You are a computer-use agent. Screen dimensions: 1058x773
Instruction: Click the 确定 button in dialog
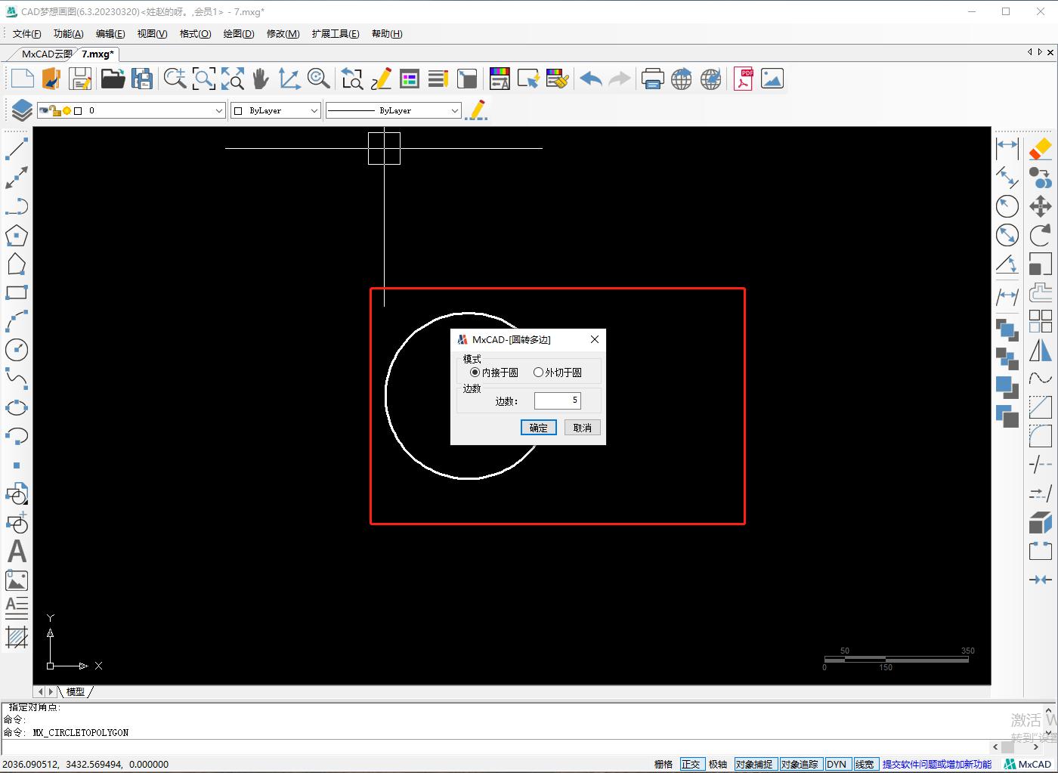(x=538, y=427)
